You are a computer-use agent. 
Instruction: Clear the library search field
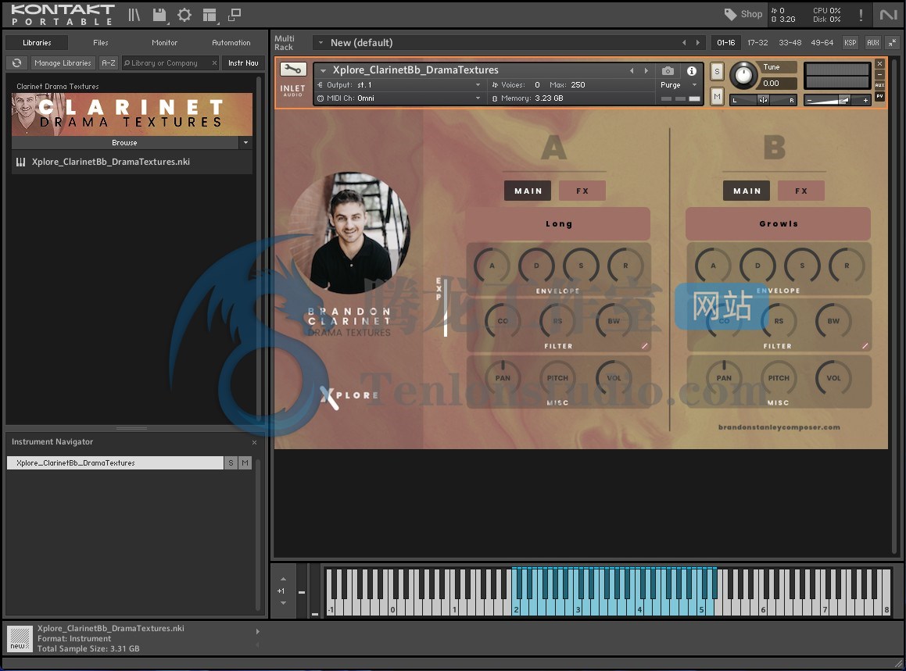(x=214, y=63)
